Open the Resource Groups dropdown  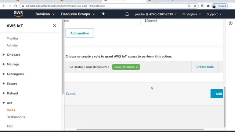point(78,14)
